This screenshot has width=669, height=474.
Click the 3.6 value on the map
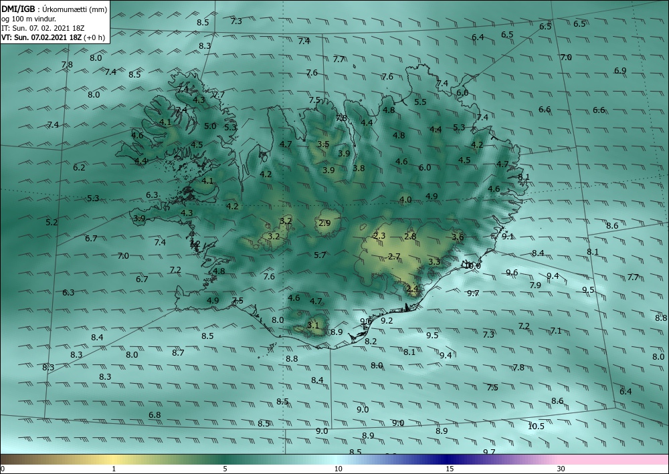tap(458, 237)
